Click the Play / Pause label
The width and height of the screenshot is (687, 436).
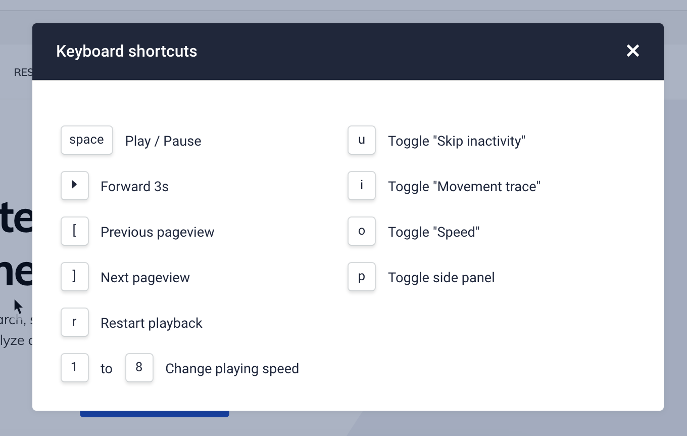(x=163, y=141)
